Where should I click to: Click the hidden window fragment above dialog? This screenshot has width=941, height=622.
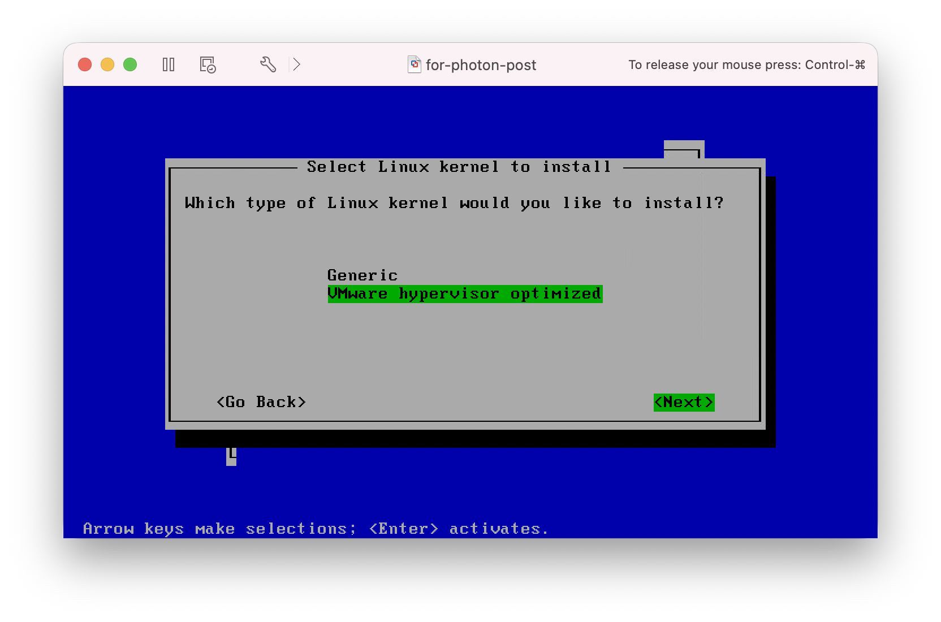(x=684, y=149)
